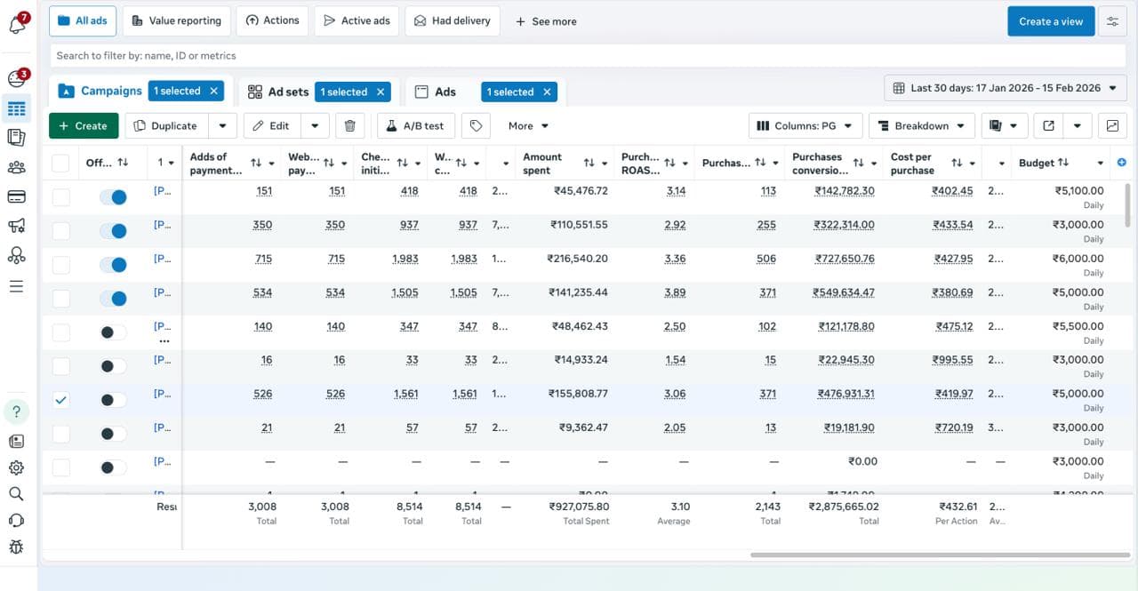Click the view settings sliders icon
Viewport: 1138px width, 591px height.
1112,21
